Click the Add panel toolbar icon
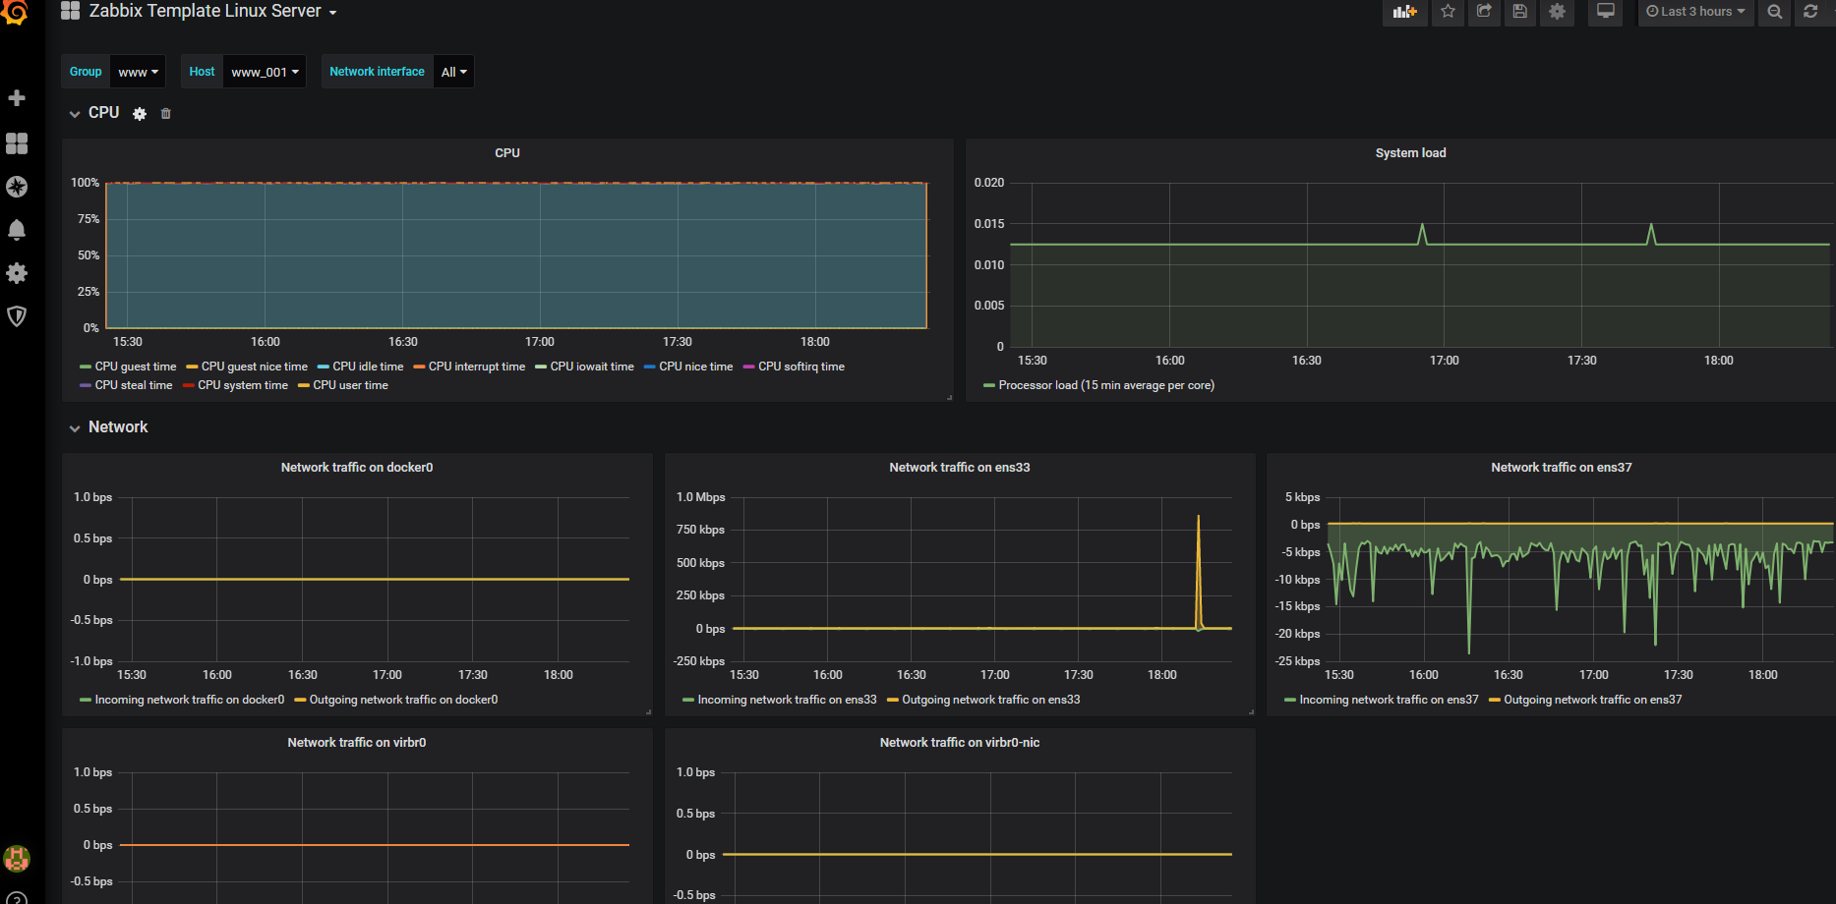The width and height of the screenshot is (1836, 904). (1404, 12)
